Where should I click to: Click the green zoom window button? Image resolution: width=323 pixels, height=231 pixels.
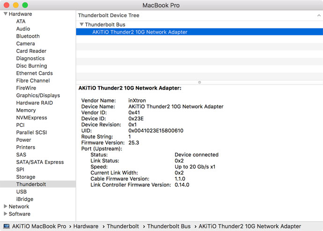(25, 5)
